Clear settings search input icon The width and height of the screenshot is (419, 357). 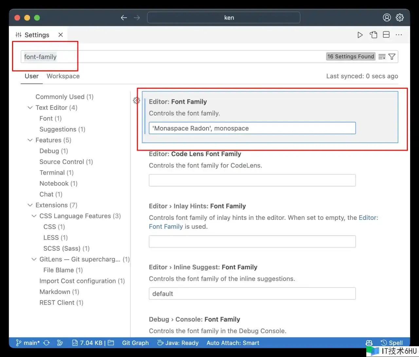point(382,57)
